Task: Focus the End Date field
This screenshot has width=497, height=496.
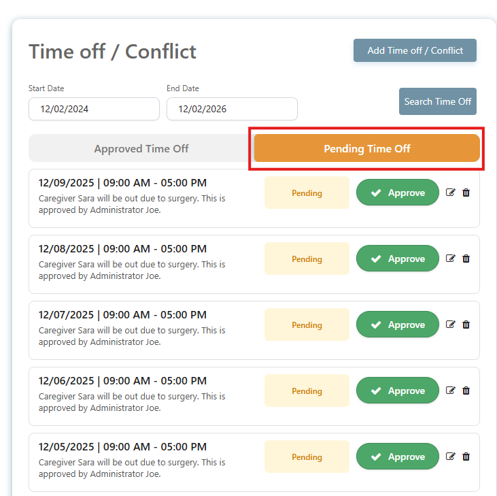Action: coord(232,109)
